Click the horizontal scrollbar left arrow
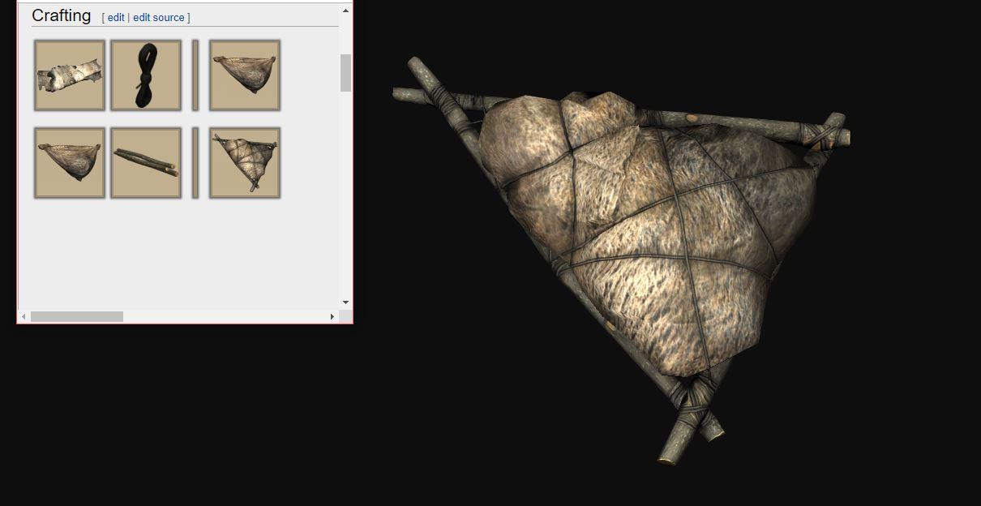The image size is (981, 506). coord(23,316)
